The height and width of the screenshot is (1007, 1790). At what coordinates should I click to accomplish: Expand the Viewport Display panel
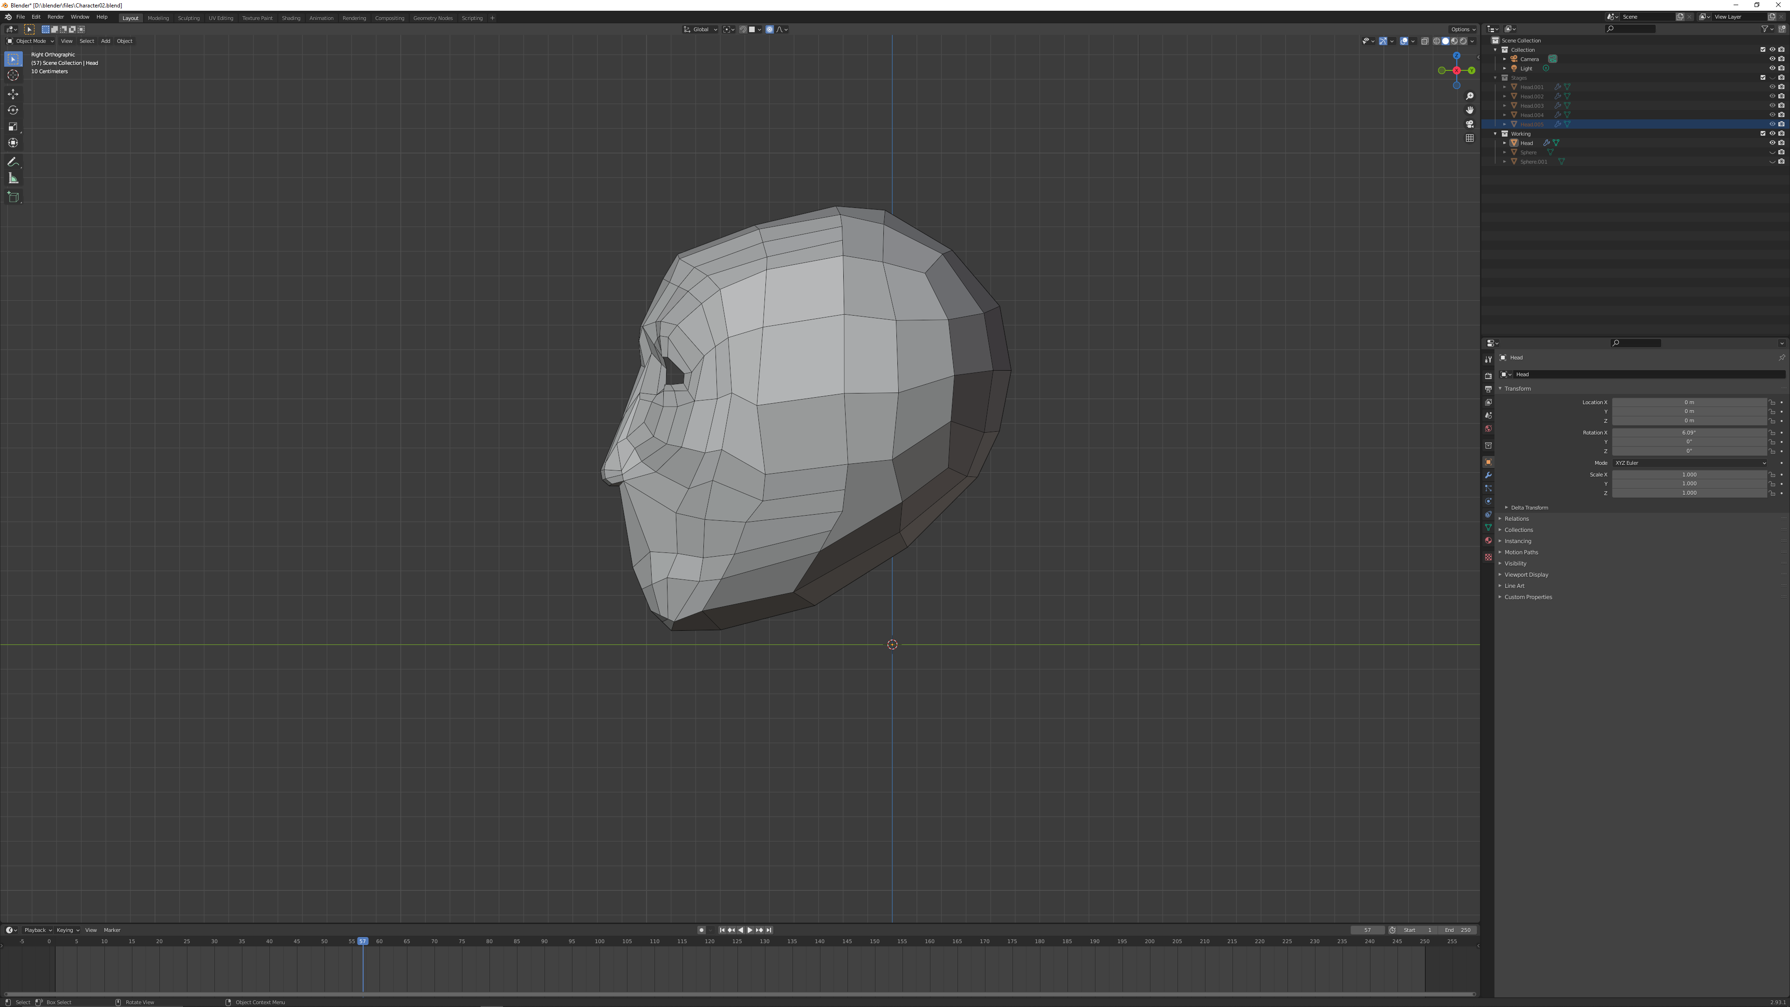click(x=1500, y=575)
